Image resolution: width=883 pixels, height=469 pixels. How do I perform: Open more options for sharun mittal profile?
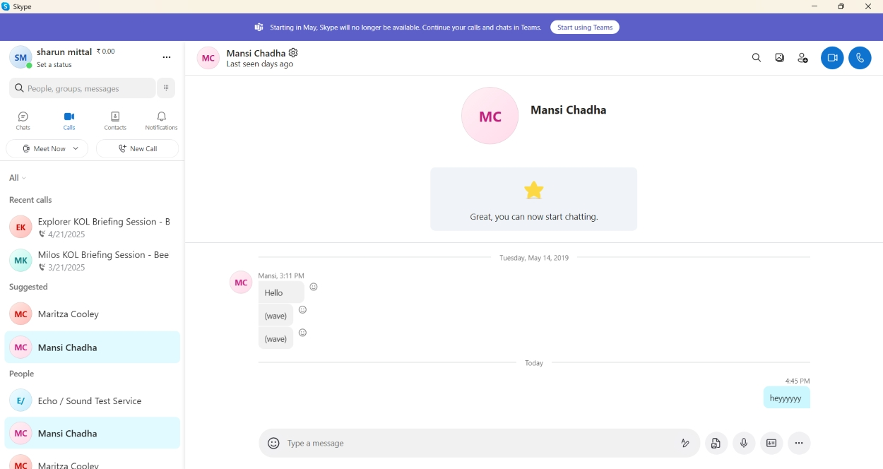click(167, 57)
